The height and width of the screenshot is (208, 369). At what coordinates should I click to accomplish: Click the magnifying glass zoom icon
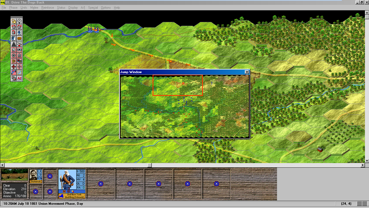pos(19,21)
